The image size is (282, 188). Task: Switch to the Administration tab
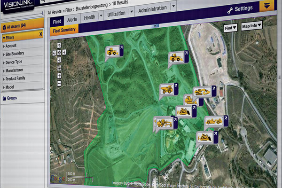point(152,9)
